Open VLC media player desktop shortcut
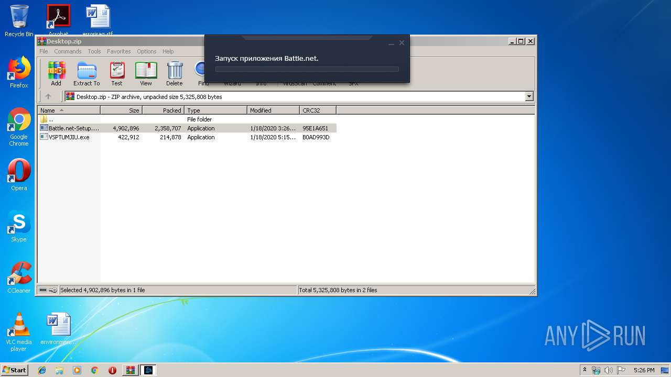671x377 pixels. 19,332
